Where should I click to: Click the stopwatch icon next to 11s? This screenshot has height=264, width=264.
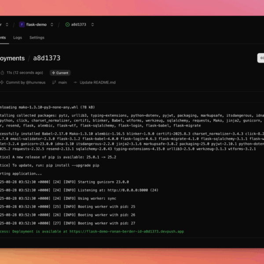click(2, 73)
